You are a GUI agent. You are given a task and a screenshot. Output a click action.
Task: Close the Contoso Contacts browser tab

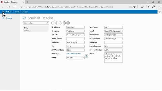pyautogui.click(x=23, y=2)
